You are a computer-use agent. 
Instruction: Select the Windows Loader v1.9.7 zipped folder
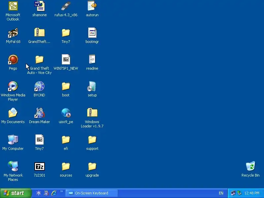[92, 113]
